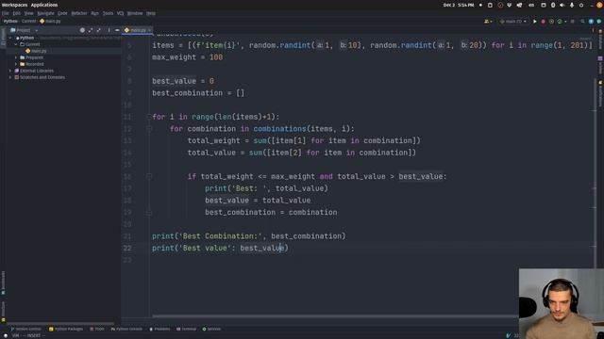The image size is (604, 339).
Task: Open the user account dropdown in the toolbar
Action: coord(488,22)
